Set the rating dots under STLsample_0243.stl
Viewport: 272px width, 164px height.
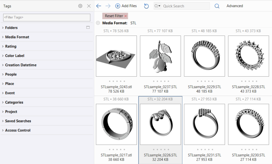(116, 81)
